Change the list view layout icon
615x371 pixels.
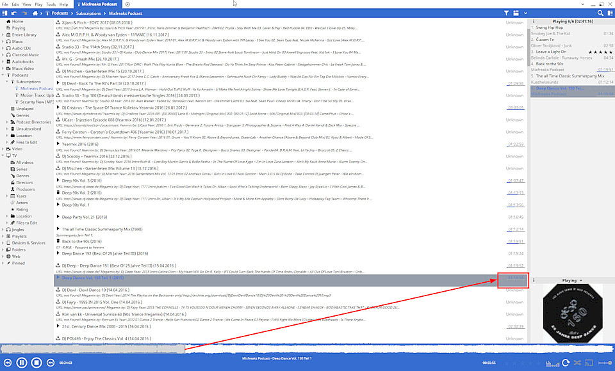[x=516, y=13]
